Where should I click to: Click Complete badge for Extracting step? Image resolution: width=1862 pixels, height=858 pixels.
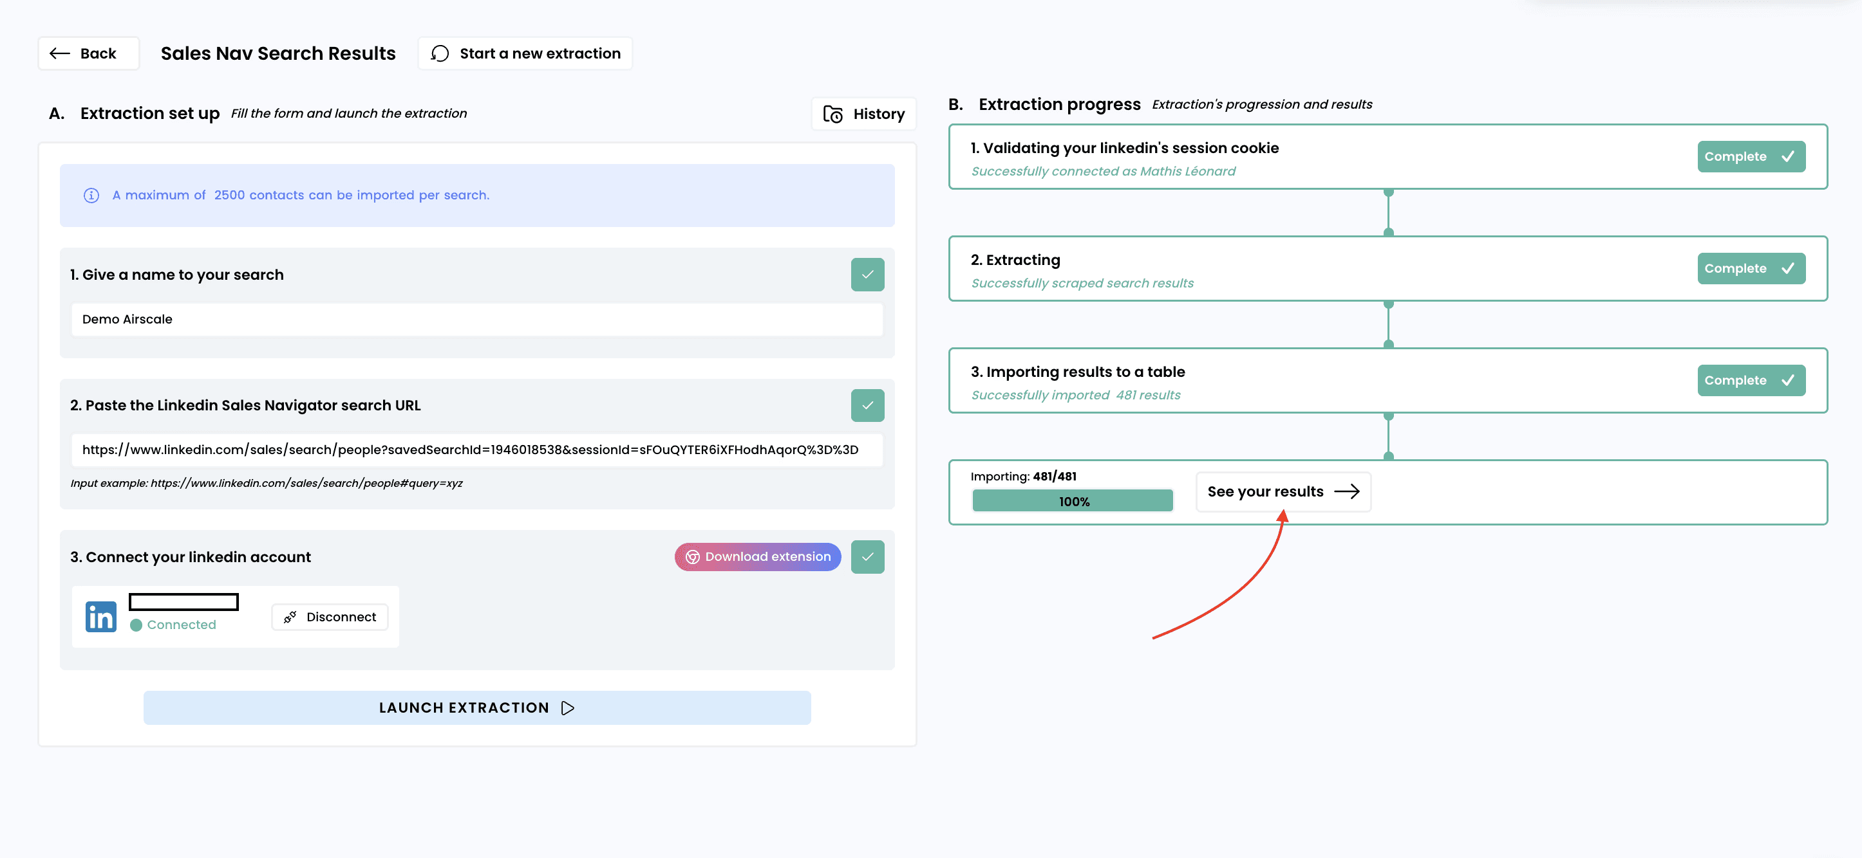point(1751,269)
